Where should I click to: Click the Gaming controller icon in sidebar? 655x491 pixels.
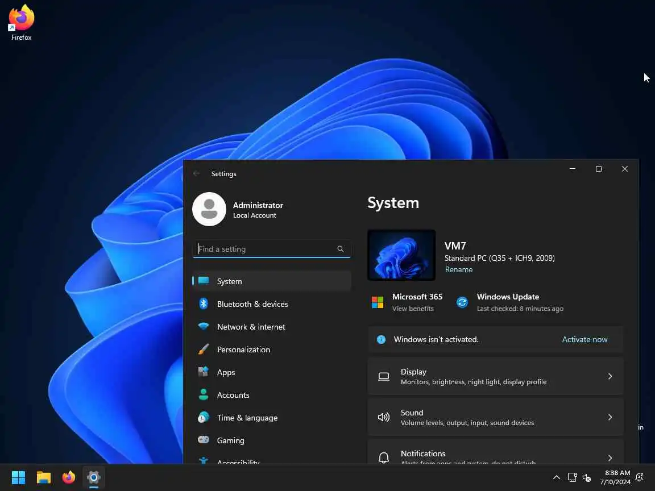pos(204,440)
